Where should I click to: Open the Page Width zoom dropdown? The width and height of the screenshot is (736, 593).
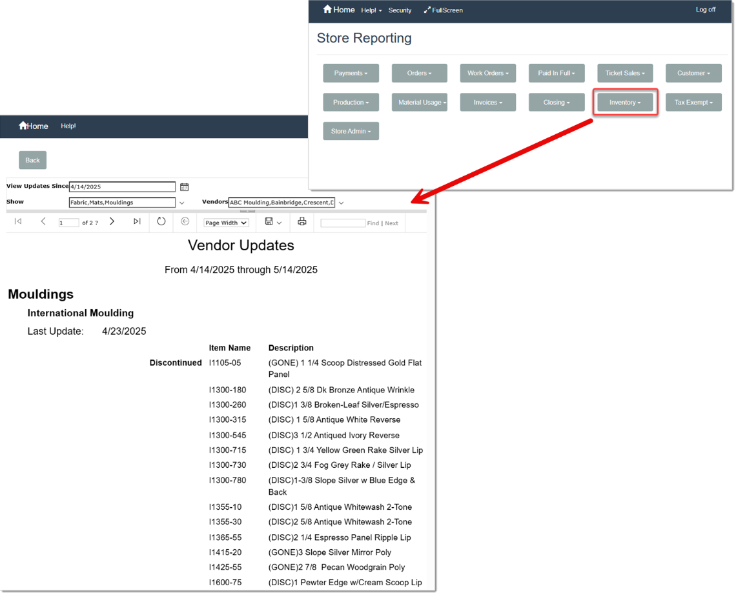225,222
